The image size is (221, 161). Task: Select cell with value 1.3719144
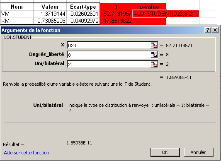point(50,14)
